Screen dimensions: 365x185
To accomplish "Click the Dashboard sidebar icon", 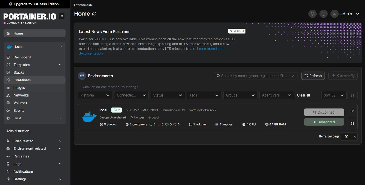I will 8,57.
